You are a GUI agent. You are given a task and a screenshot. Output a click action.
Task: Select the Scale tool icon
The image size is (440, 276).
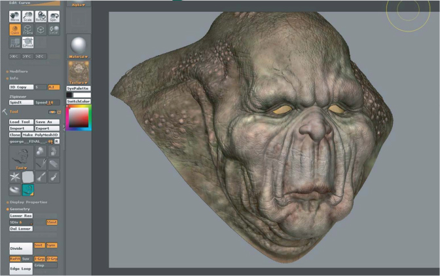27,16
